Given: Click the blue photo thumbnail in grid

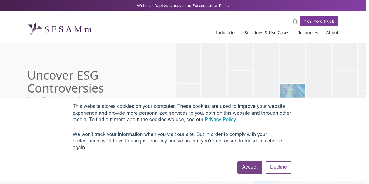Looking at the screenshot, I should [292, 91].
